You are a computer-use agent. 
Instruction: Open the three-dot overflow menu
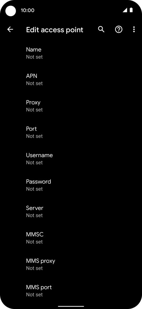[x=134, y=29]
